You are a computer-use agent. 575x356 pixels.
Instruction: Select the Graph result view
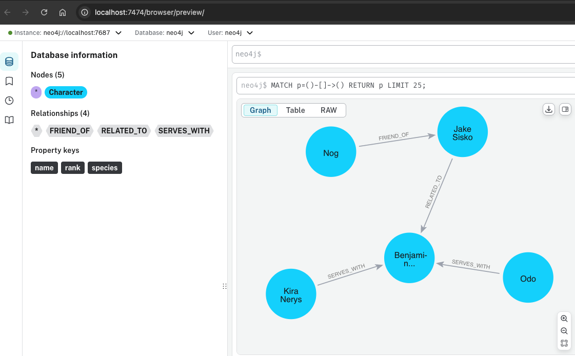[x=260, y=110]
